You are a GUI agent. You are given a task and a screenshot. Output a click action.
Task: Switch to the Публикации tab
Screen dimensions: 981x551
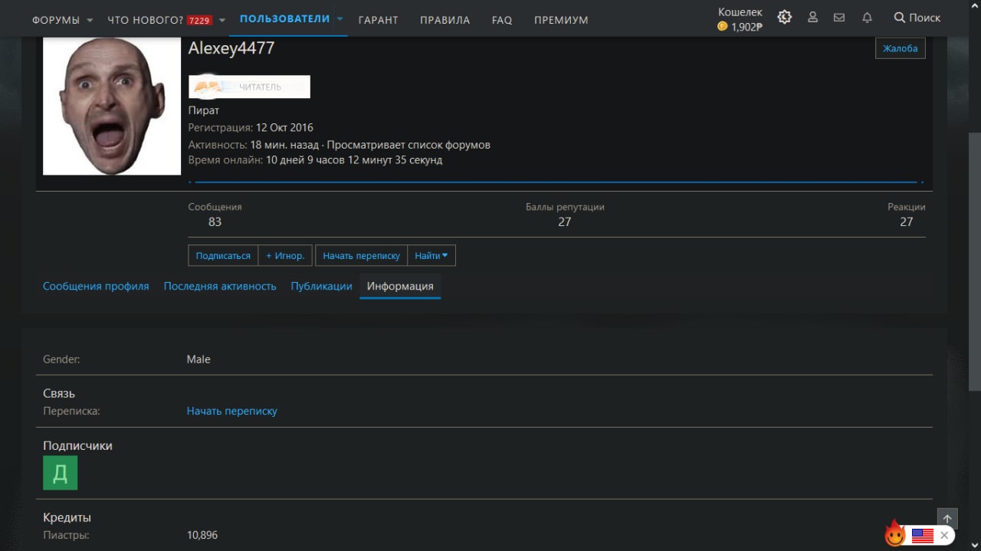pyautogui.click(x=321, y=286)
